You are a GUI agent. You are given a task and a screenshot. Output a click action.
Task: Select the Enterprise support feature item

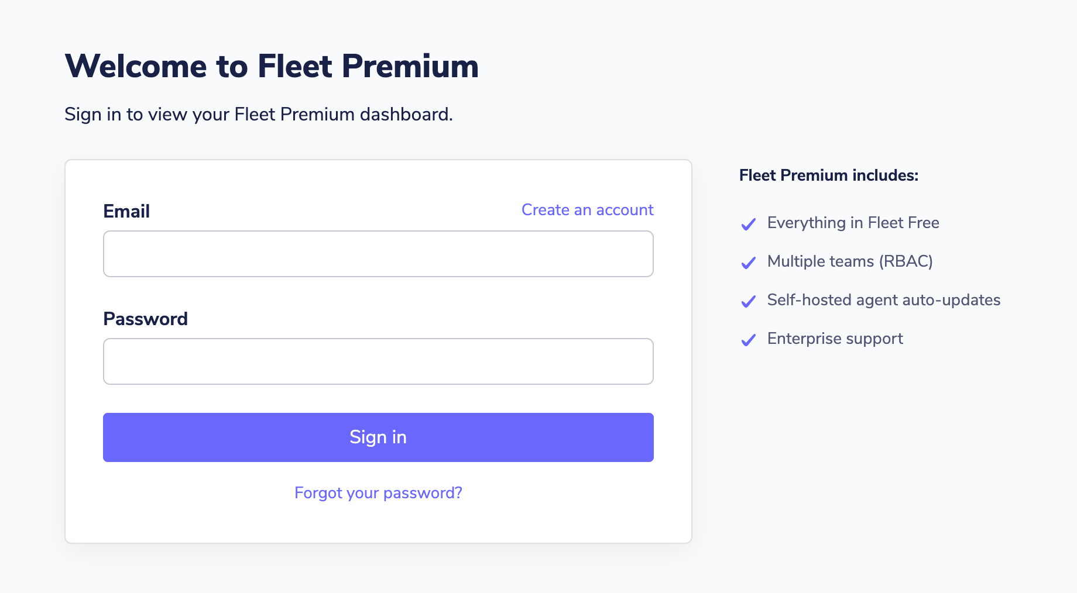coord(835,339)
